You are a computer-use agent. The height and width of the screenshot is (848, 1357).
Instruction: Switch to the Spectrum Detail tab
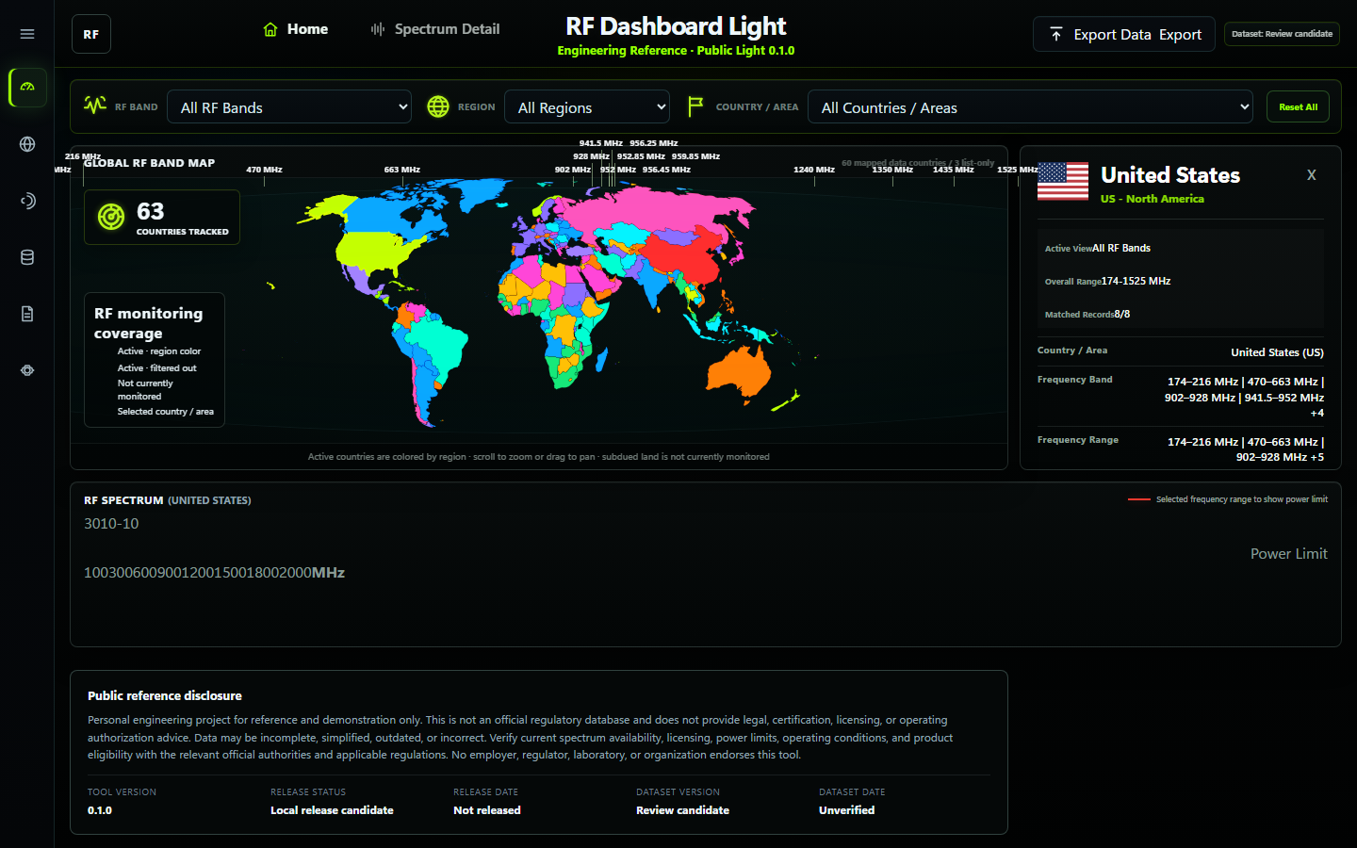pos(434,29)
